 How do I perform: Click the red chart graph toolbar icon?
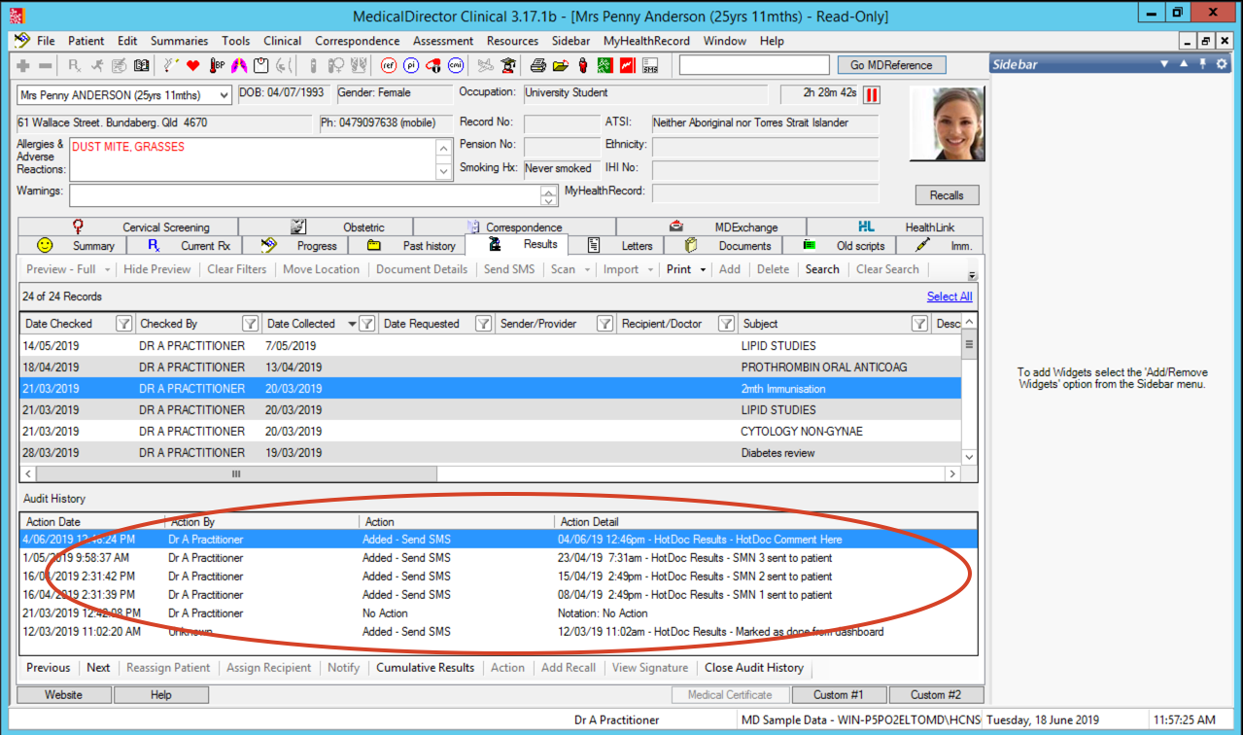point(627,65)
